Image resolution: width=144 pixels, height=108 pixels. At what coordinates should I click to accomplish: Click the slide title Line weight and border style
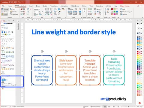[74, 32]
